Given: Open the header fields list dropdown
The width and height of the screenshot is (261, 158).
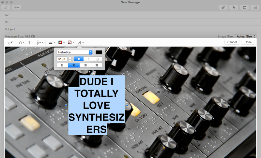Looking at the screenshot, I should point(16,7).
